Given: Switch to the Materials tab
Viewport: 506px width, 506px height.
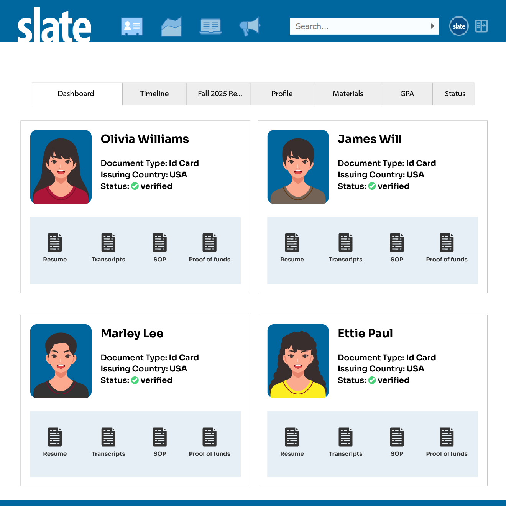Looking at the screenshot, I should [x=348, y=94].
